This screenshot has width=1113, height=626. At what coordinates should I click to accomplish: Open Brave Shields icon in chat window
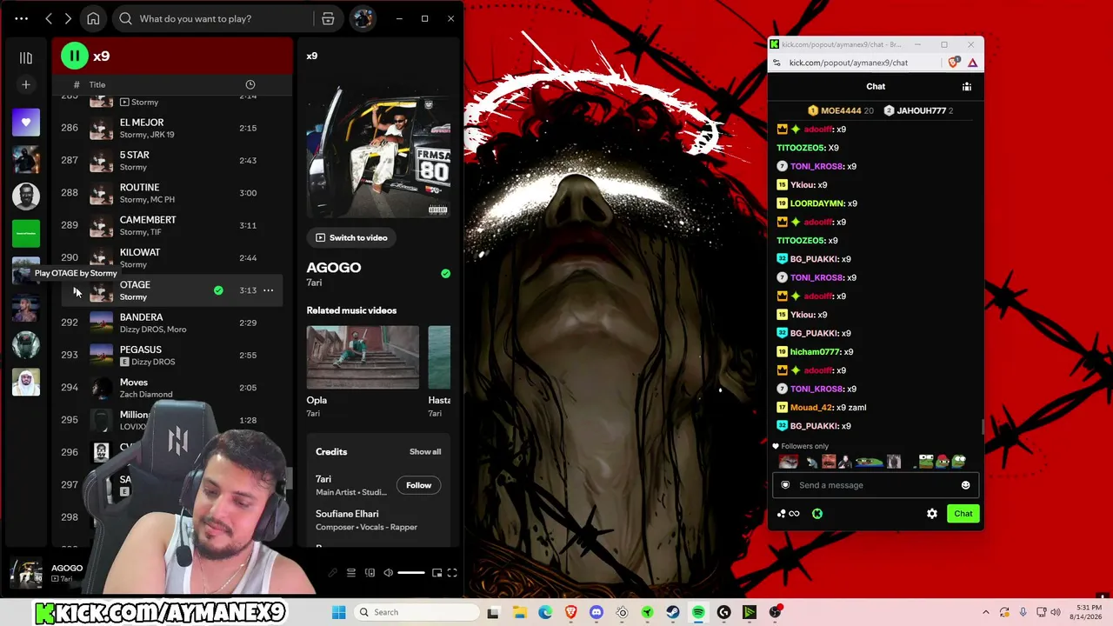click(954, 63)
